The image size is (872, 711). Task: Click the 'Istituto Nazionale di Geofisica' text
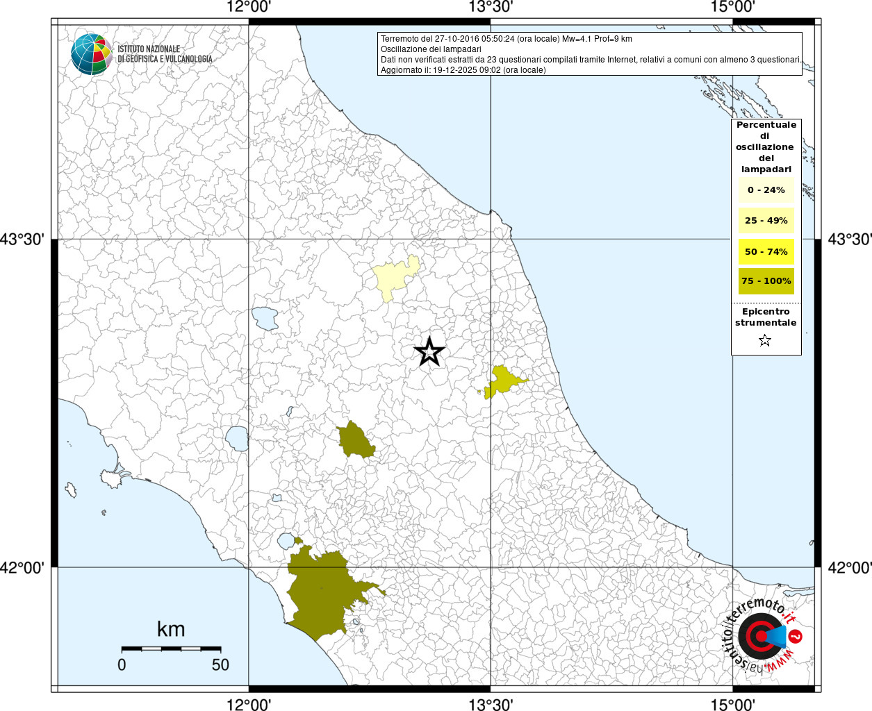click(x=165, y=54)
